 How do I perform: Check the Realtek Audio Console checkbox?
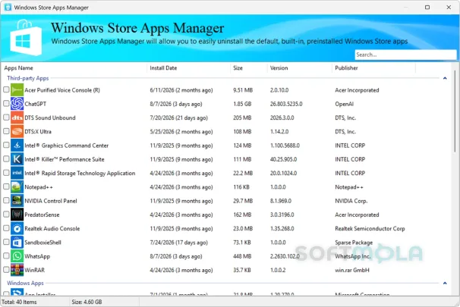[x=6, y=228]
